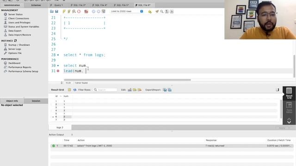Refresh the result data
Image resolution: width=296 pixels, height=166 pixels.
click(75, 90)
